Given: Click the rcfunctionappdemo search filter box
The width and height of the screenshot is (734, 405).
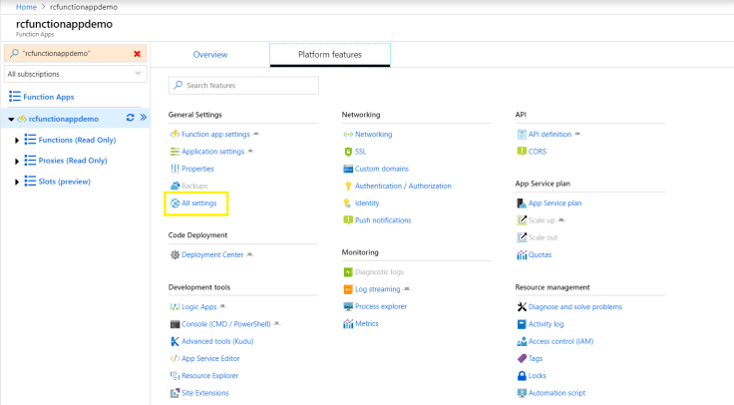Looking at the screenshot, I should coord(76,54).
